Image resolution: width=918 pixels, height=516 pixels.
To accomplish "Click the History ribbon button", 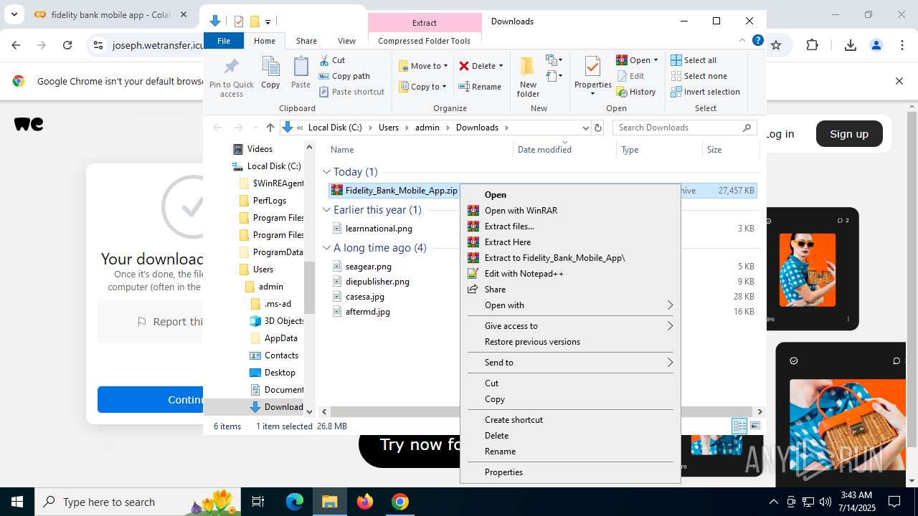I will [x=636, y=92].
